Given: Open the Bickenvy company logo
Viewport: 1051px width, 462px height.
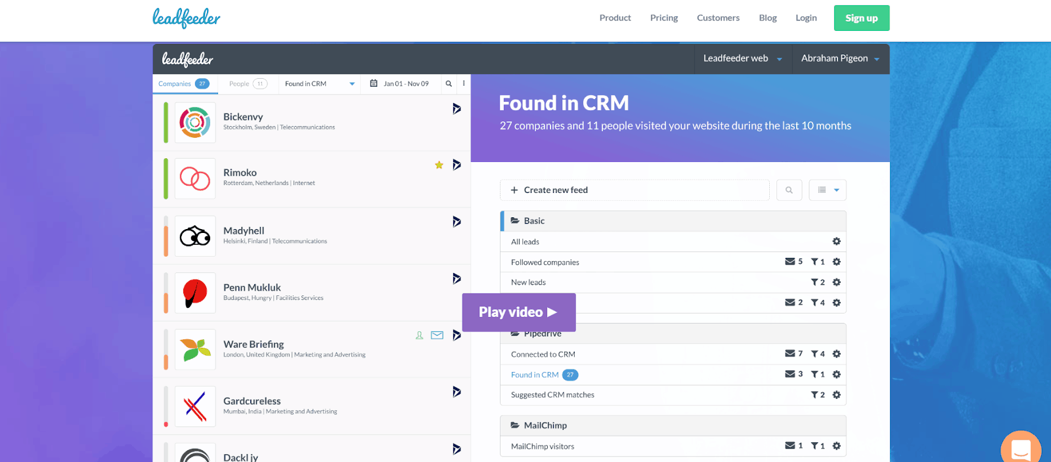Looking at the screenshot, I should tap(195, 123).
